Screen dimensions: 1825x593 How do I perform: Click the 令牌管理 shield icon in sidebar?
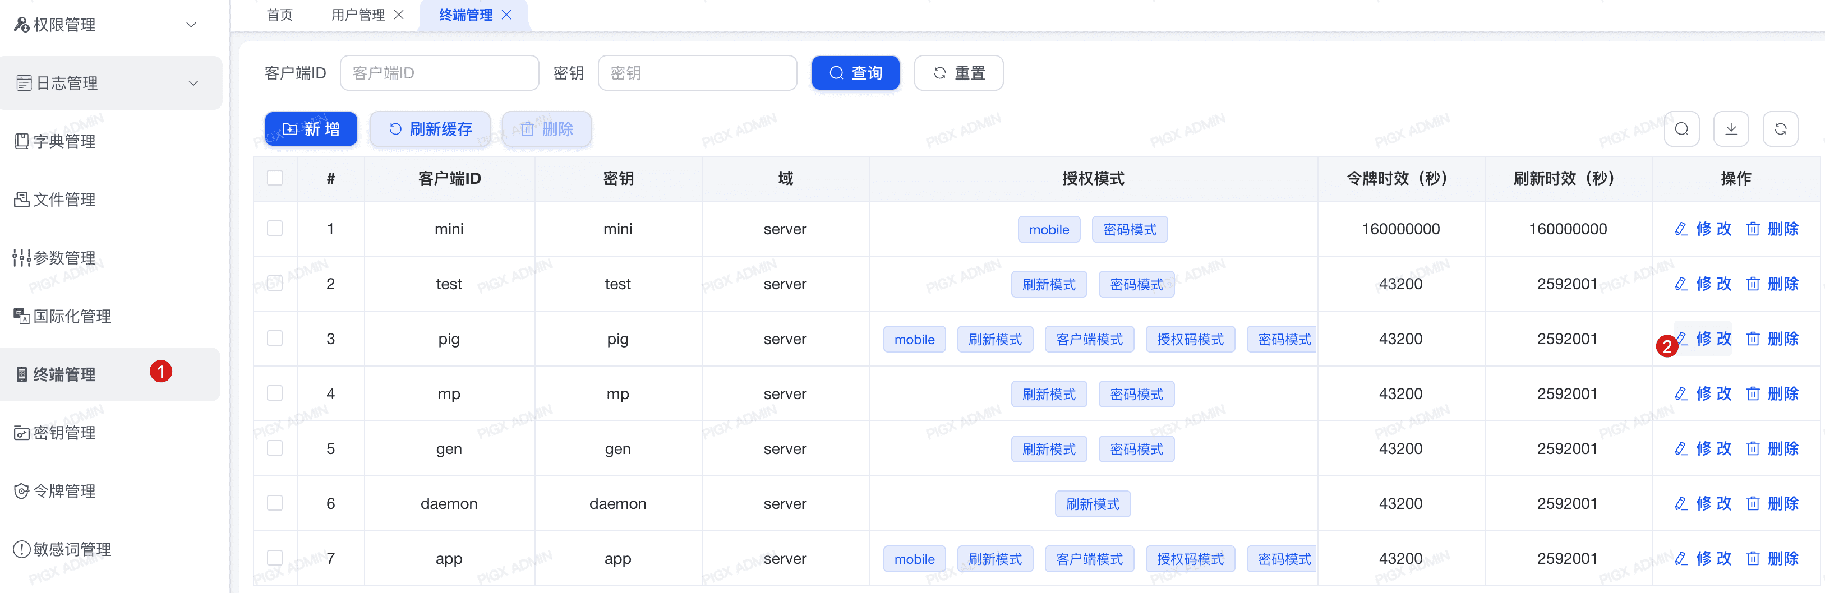point(22,490)
